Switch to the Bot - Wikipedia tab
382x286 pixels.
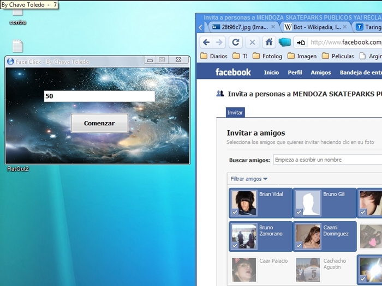(315, 27)
